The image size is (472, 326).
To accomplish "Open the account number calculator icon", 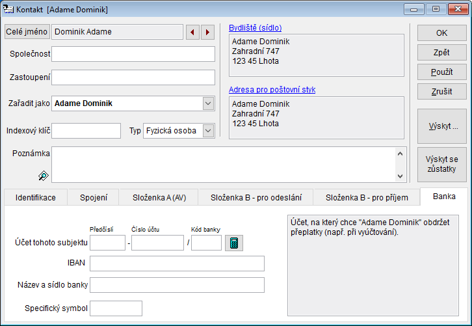I will (x=233, y=243).
